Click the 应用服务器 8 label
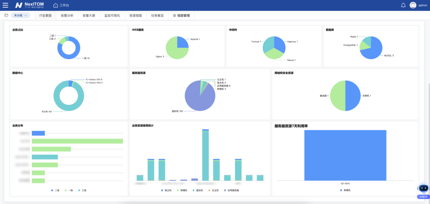430x204 pixels. [x=224, y=86]
